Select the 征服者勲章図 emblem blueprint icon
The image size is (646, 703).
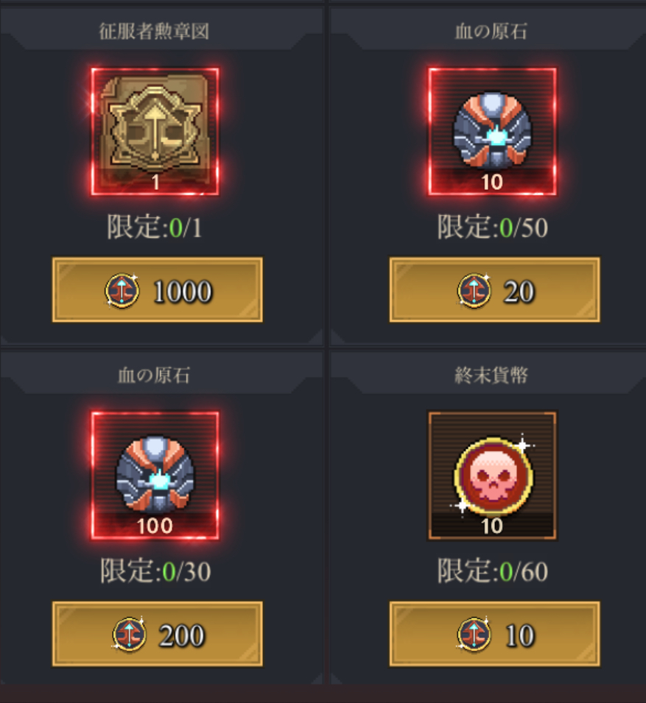tap(155, 131)
